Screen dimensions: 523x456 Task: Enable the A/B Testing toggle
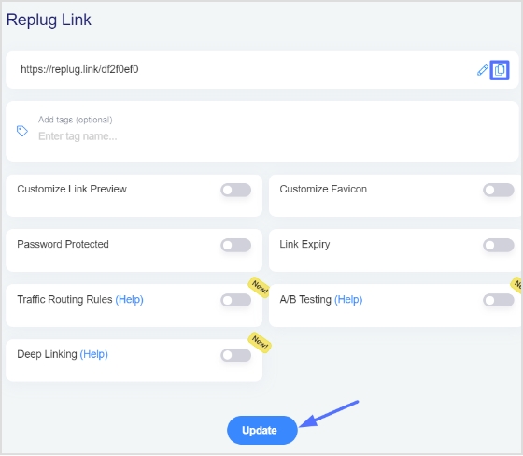[499, 300]
